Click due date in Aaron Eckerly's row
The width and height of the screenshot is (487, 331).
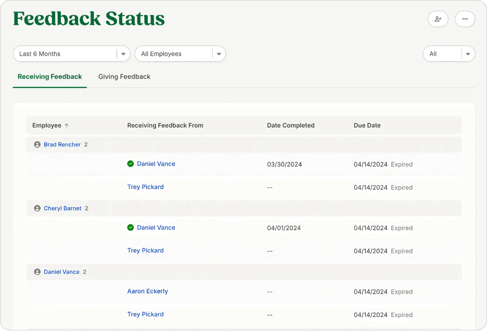click(x=370, y=292)
